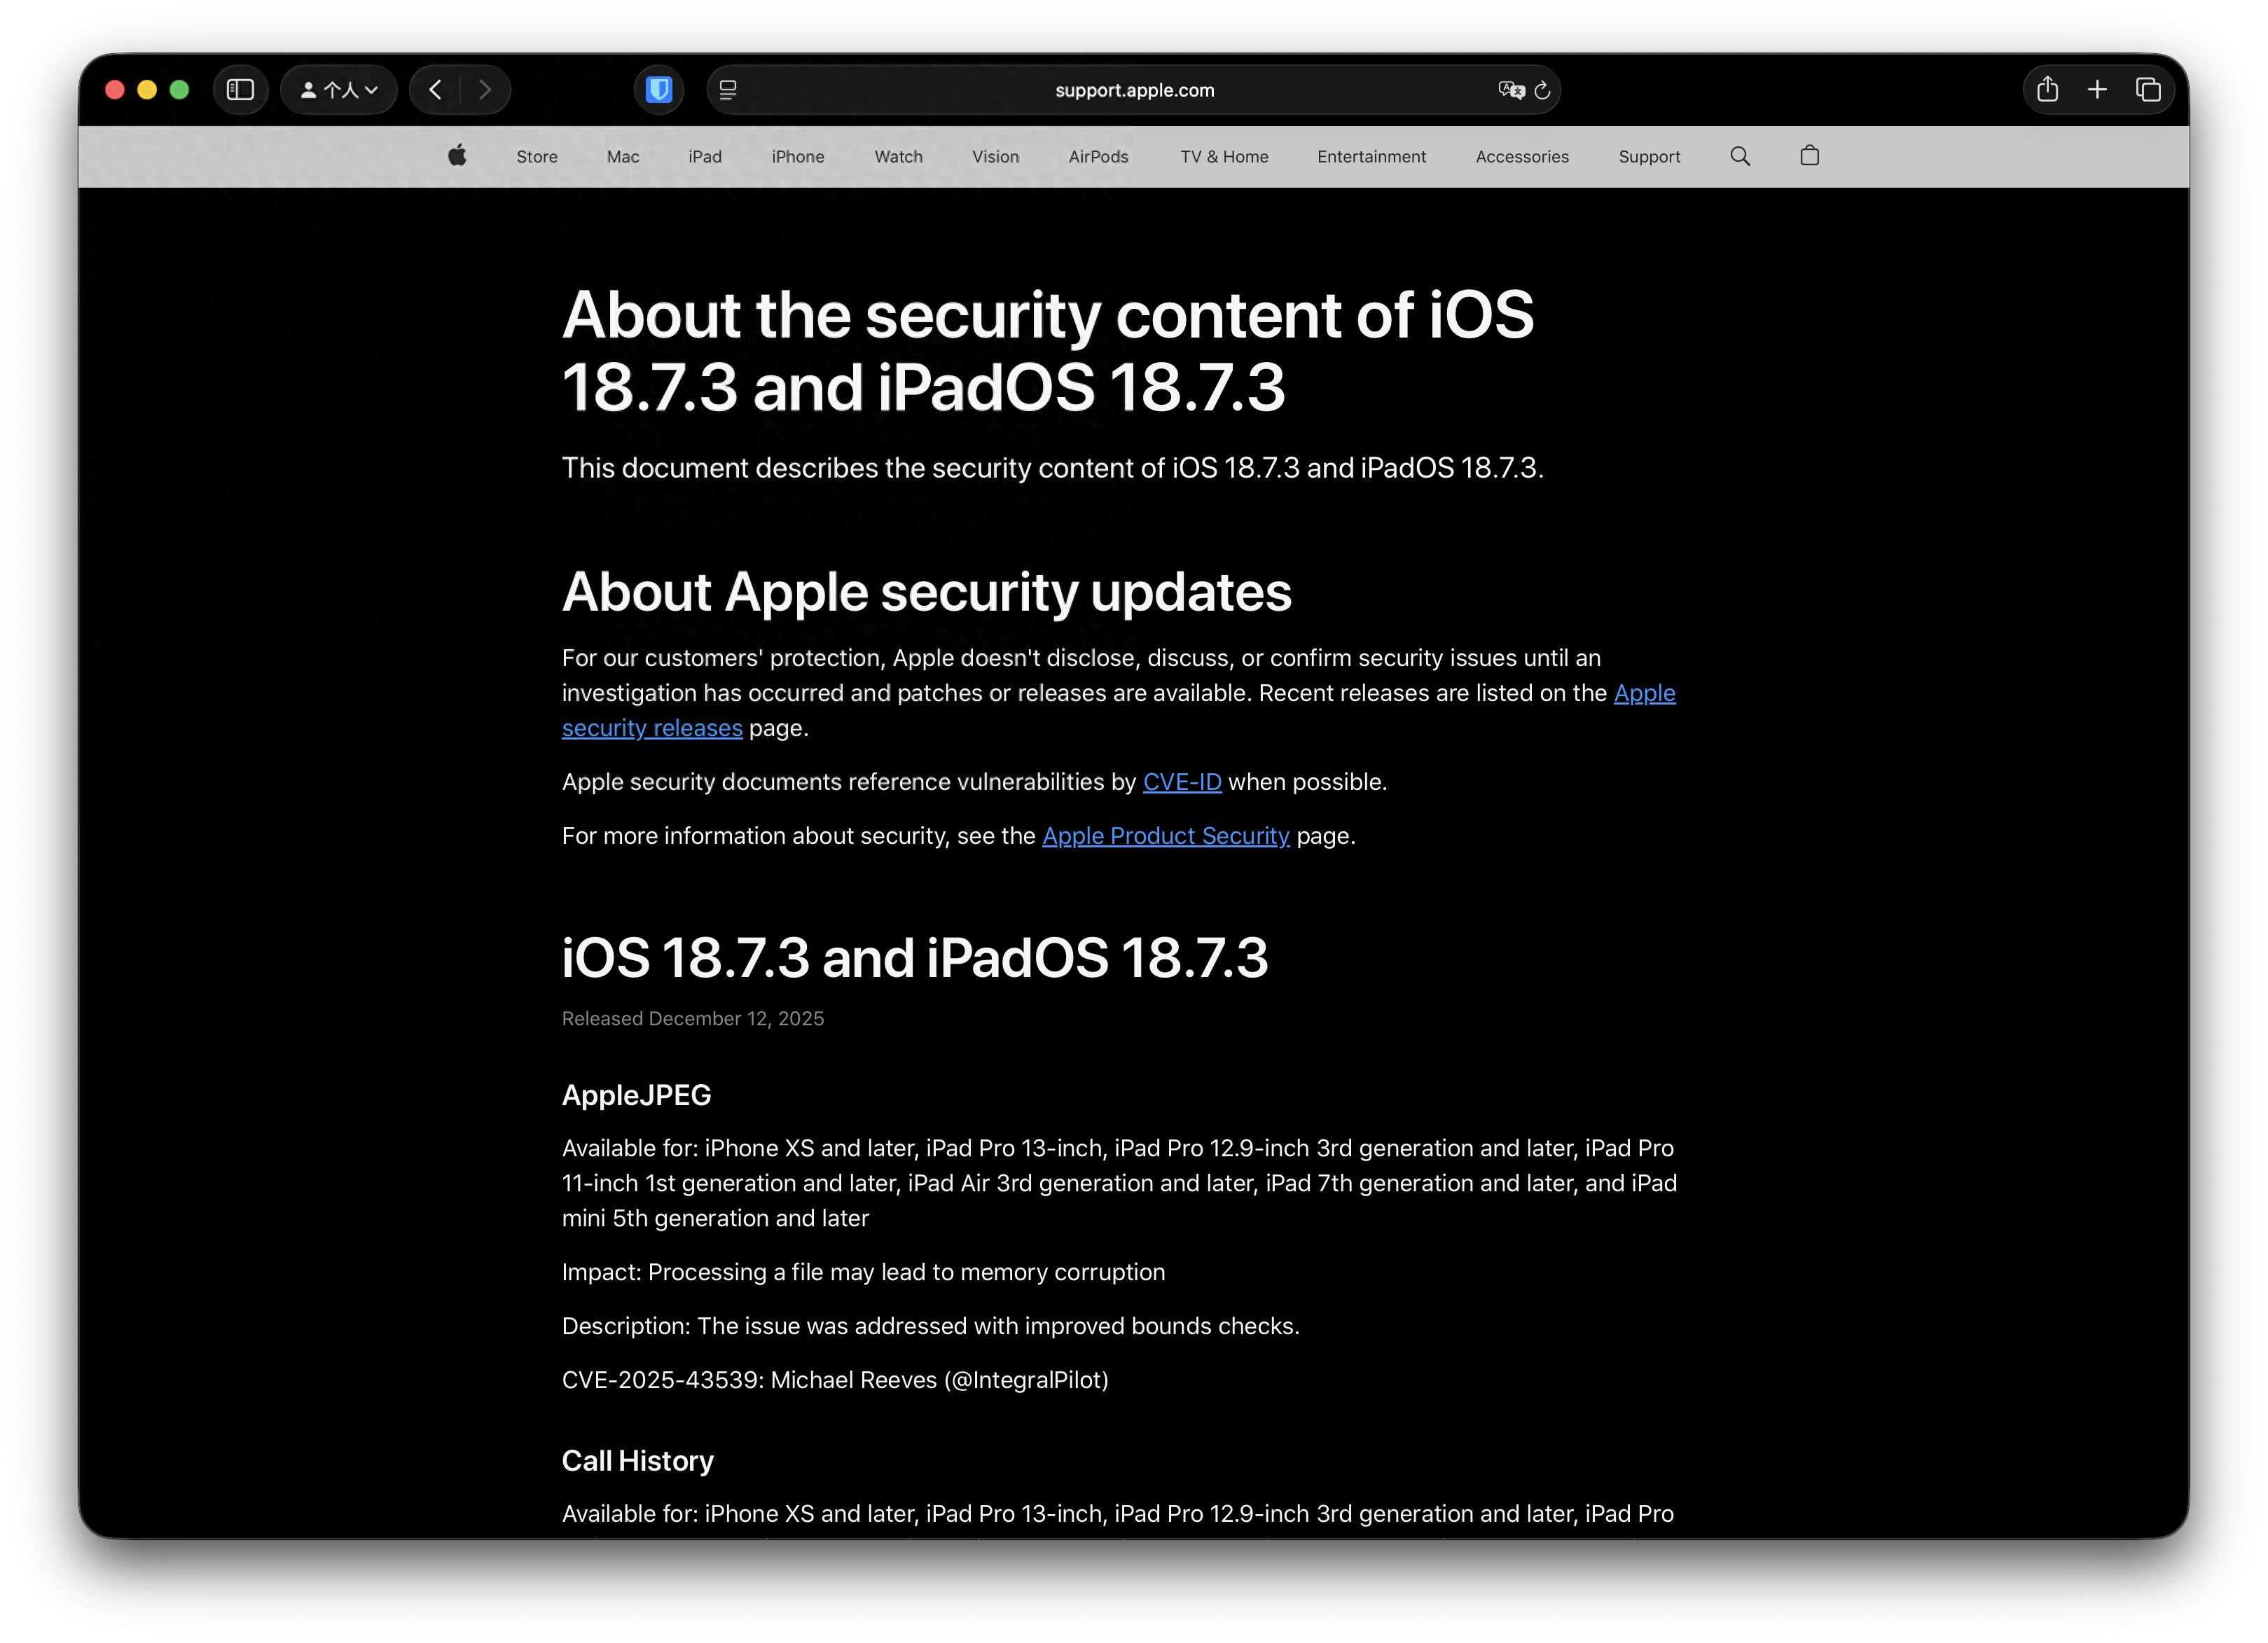Toggle the Safari sidebar
Image resolution: width=2268 pixels, height=1643 pixels.
[x=240, y=90]
